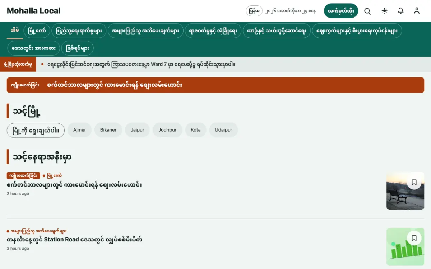
Task: Click the လက်မှတ်ထိုး subscribe button
Action: pos(341,11)
